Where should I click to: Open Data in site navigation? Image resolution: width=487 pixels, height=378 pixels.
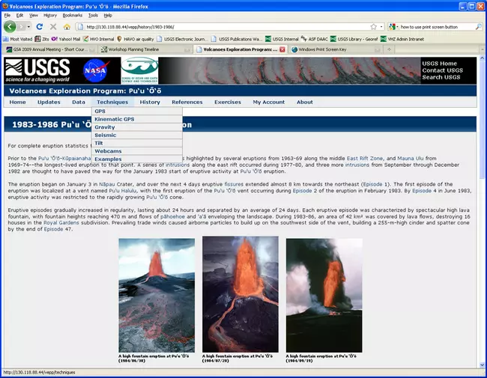79,102
